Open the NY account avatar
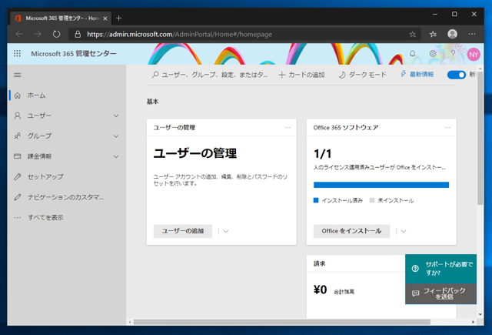 (474, 55)
